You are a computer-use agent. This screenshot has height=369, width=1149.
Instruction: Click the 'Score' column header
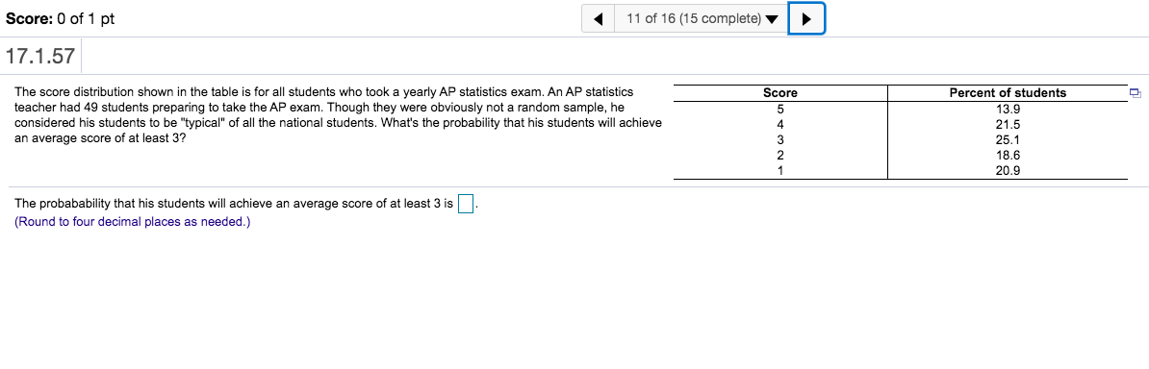point(779,93)
